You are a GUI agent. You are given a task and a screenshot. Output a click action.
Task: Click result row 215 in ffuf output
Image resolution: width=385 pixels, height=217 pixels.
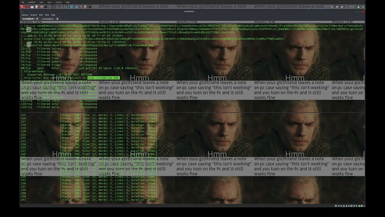point(89,115)
